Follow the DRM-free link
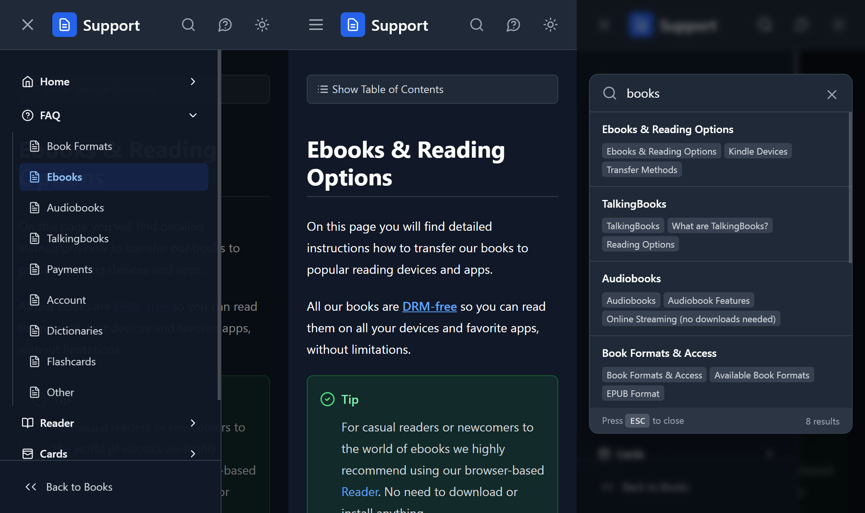This screenshot has width=865, height=513. [x=429, y=306]
